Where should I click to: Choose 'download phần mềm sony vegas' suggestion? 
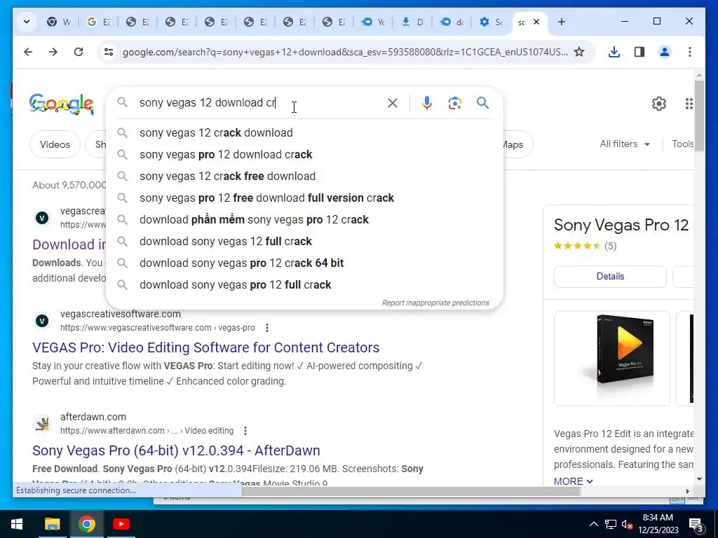click(304, 219)
